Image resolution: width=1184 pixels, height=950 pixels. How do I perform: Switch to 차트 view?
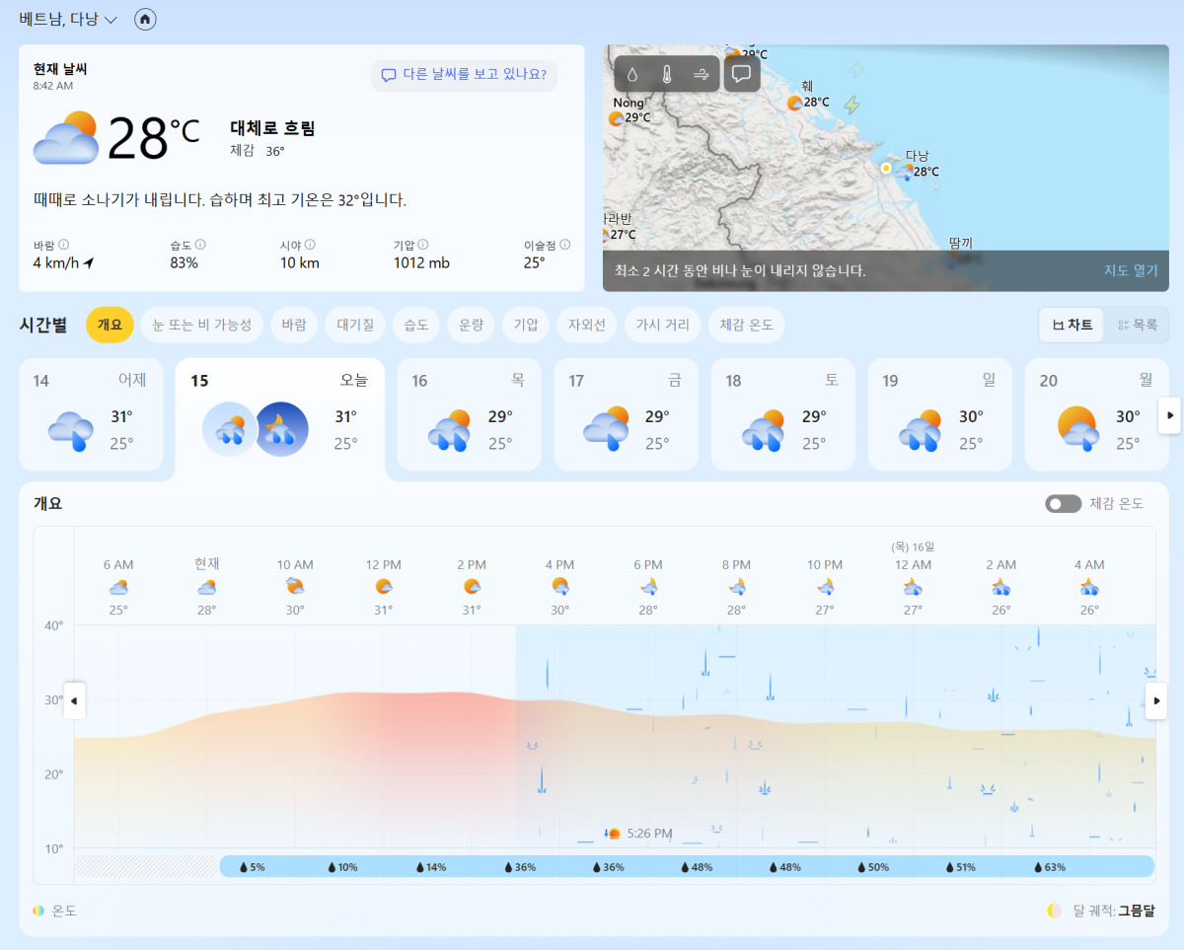1073,325
